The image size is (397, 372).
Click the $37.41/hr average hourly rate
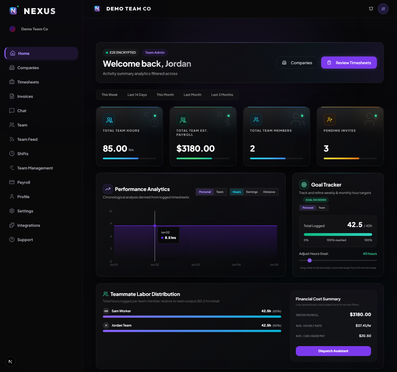[x=363, y=325]
